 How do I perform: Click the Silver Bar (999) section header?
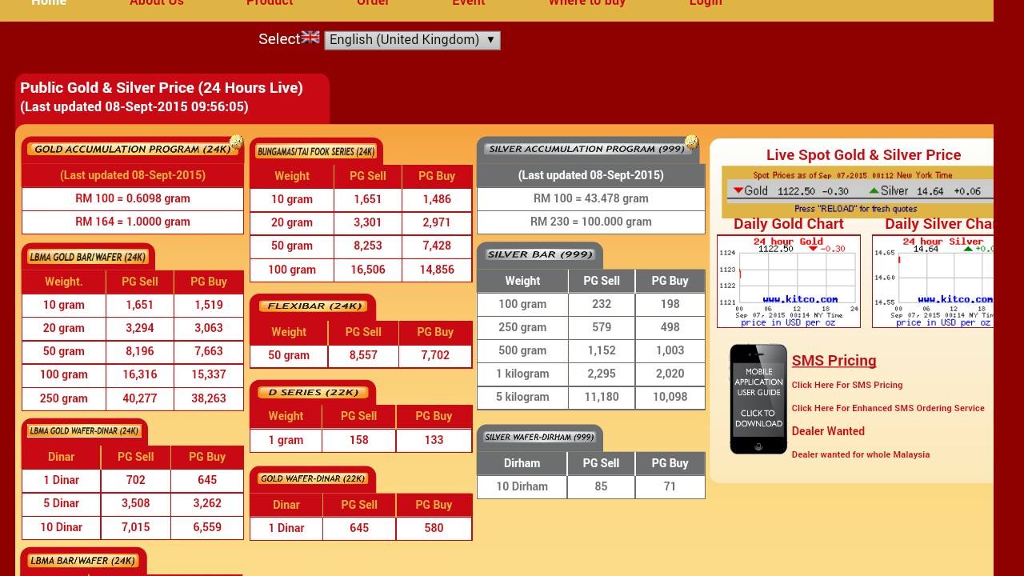pos(540,254)
